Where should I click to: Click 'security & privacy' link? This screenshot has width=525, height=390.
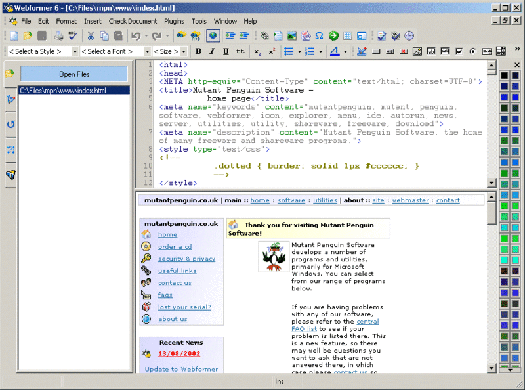pyautogui.click(x=186, y=259)
